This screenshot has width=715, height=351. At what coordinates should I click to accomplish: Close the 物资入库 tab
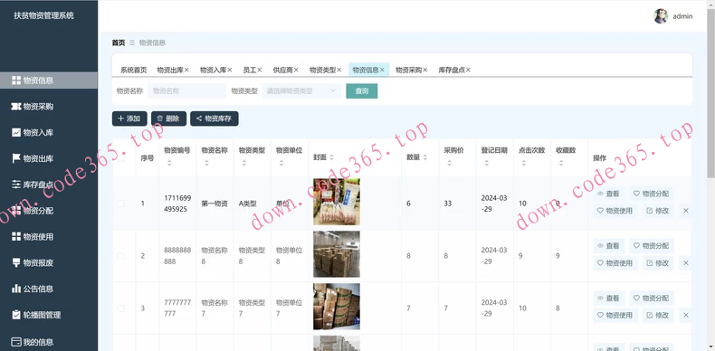[229, 70]
